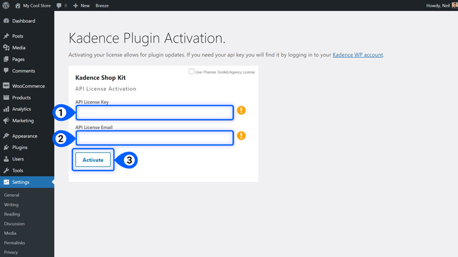The height and width of the screenshot is (257, 458).
Task: Open the Tools wrench icon
Action: tap(6, 171)
